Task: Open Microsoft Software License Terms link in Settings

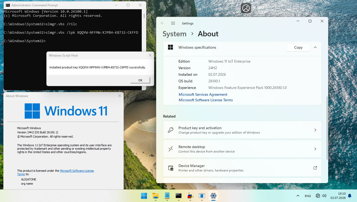Action: pyautogui.click(x=206, y=100)
